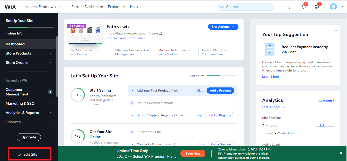Click the Site Sessions sparkline chart
This screenshot has width=347, height=161.
click(x=325, y=126)
